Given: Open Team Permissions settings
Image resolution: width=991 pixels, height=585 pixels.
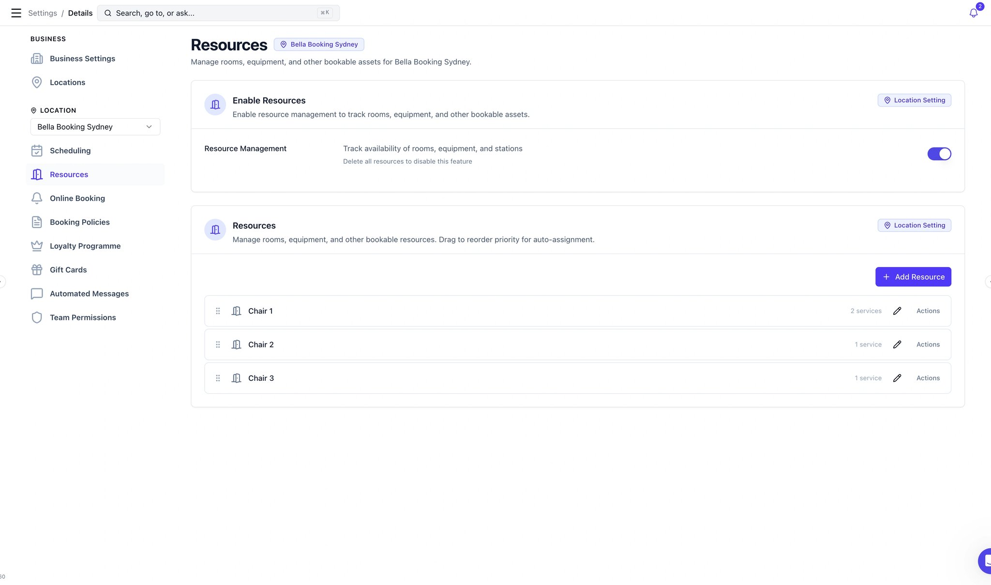Looking at the screenshot, I should (83, 317).
